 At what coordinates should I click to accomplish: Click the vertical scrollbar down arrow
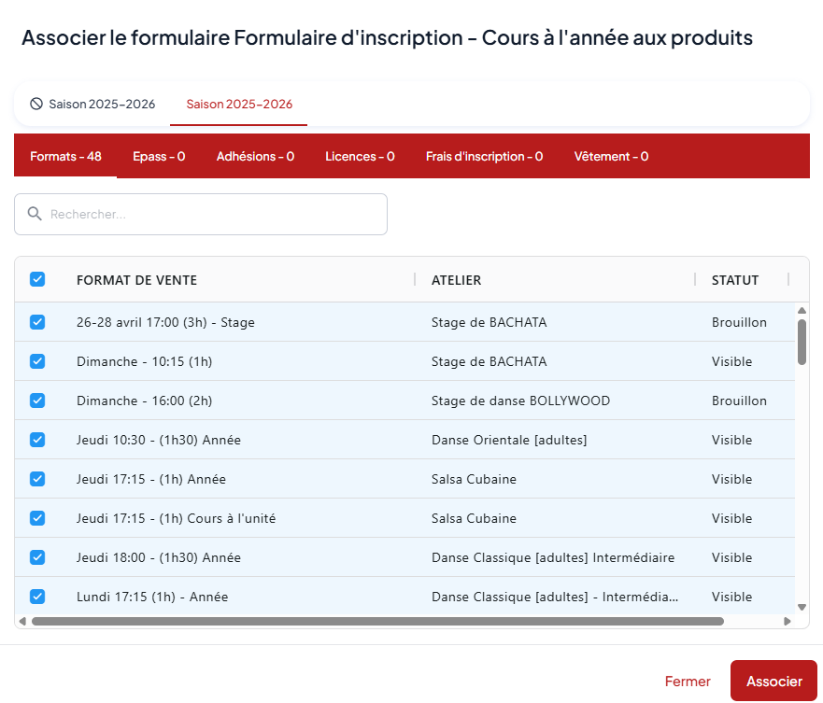802,607
